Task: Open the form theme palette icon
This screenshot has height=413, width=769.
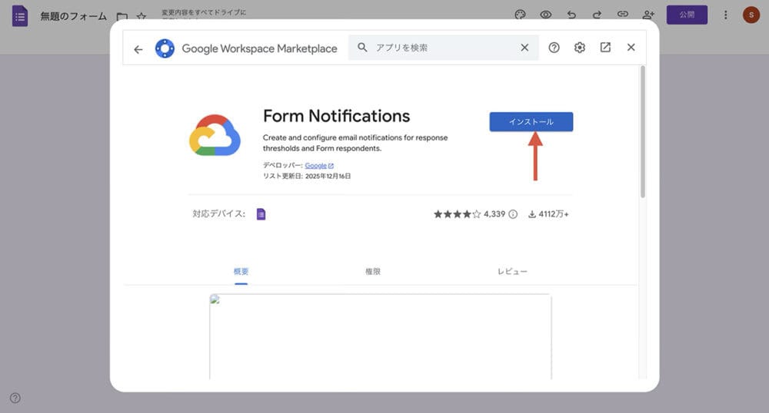Action: coord(520,15)
